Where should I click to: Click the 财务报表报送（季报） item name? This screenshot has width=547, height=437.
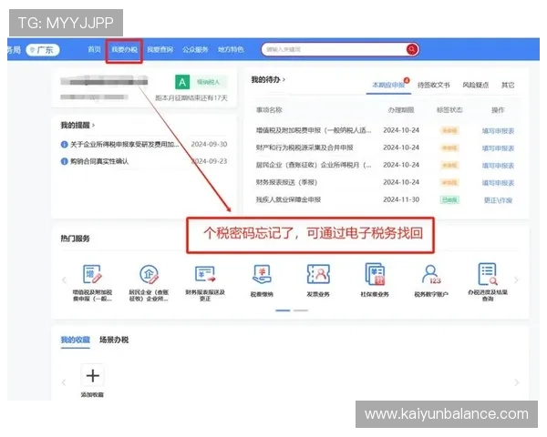click(286, 182)
